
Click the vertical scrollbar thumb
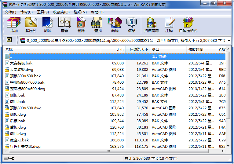pyautogui.click(x=228, y=85)
